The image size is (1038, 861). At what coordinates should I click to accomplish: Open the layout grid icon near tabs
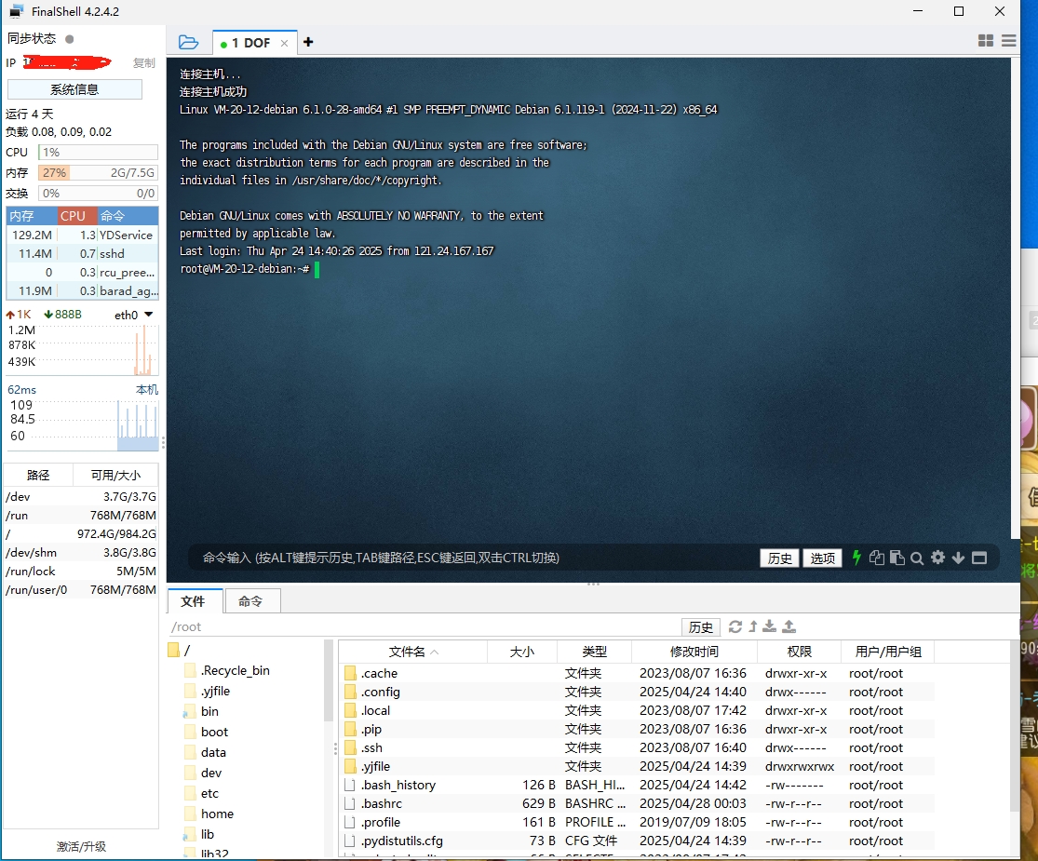(x=985, y=41)
